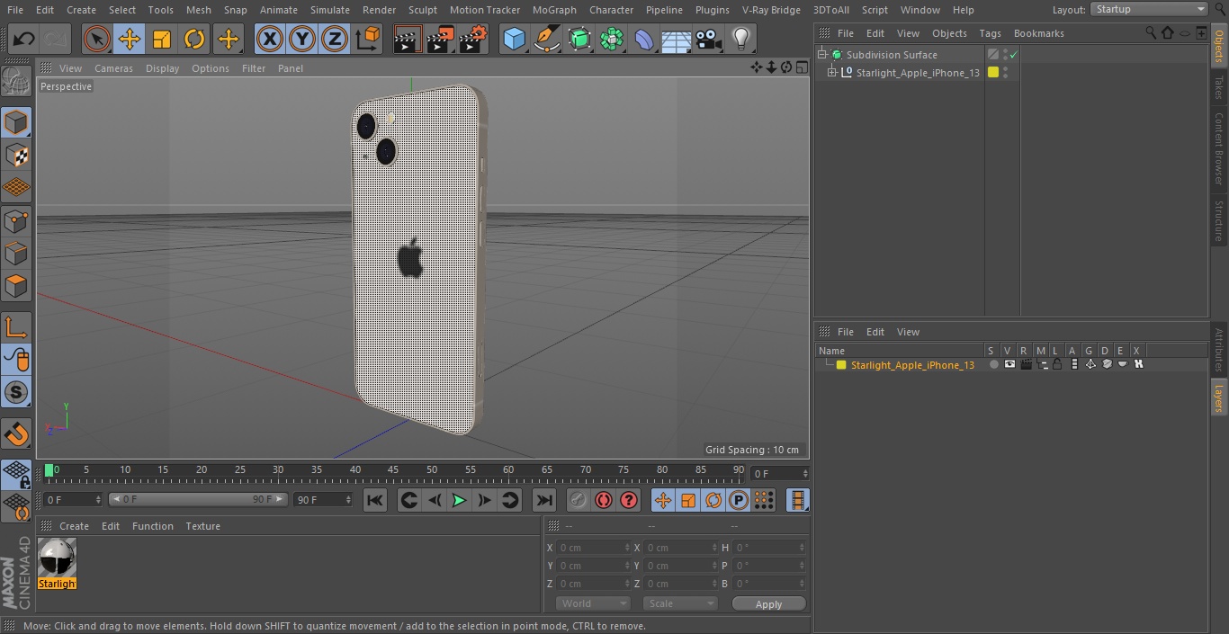Enable Axis mode L-shaped icon
Screen dimensions: 1229x634
[16, 327]
